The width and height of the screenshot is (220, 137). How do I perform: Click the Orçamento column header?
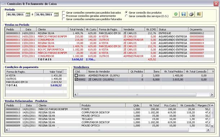201,29
